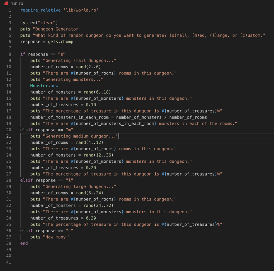This screenshot has width=274, height=271.
Task: Click 'rand(8..24)' on line 30
Action: tap(90, 193)
